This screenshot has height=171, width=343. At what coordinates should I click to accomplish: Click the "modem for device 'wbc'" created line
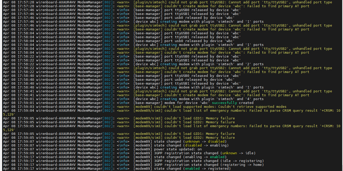click(x=193, y=103)
